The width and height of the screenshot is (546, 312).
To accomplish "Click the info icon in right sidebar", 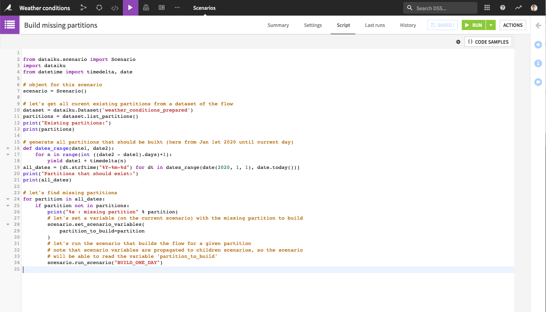I will [538, 63].
